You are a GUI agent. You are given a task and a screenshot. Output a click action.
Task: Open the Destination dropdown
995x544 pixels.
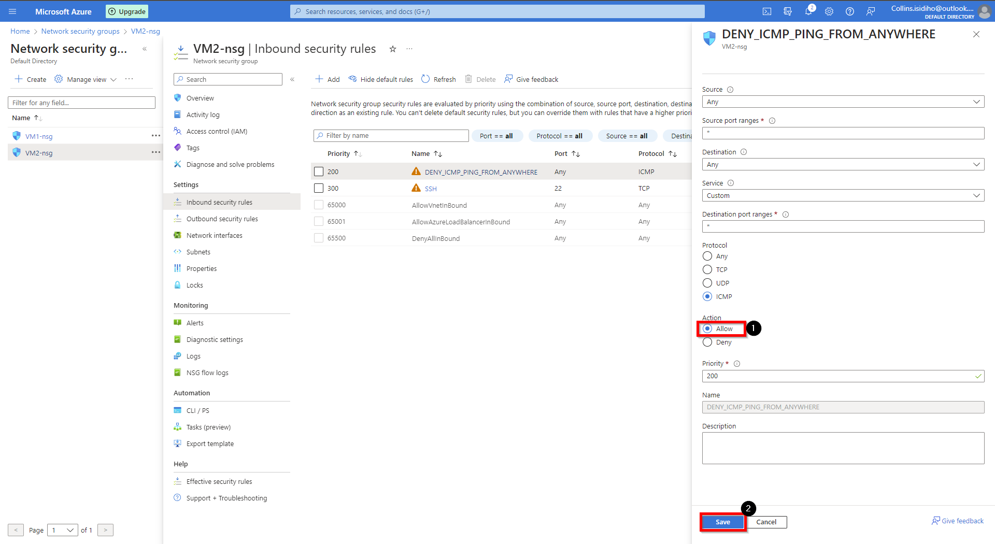point(843,164)
